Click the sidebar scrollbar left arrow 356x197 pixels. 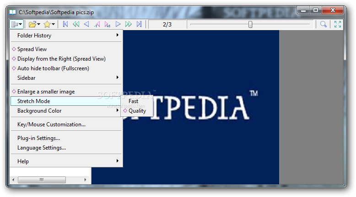[13, 180]
